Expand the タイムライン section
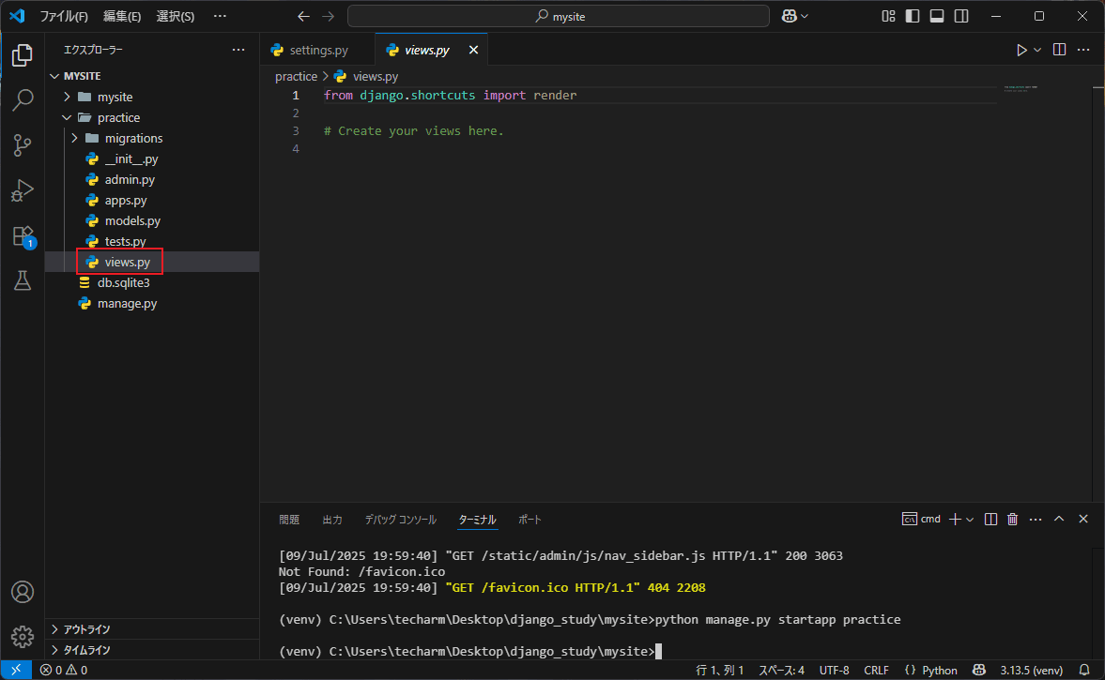Screen dimensions: 1105x680 (x=55, y=650)
